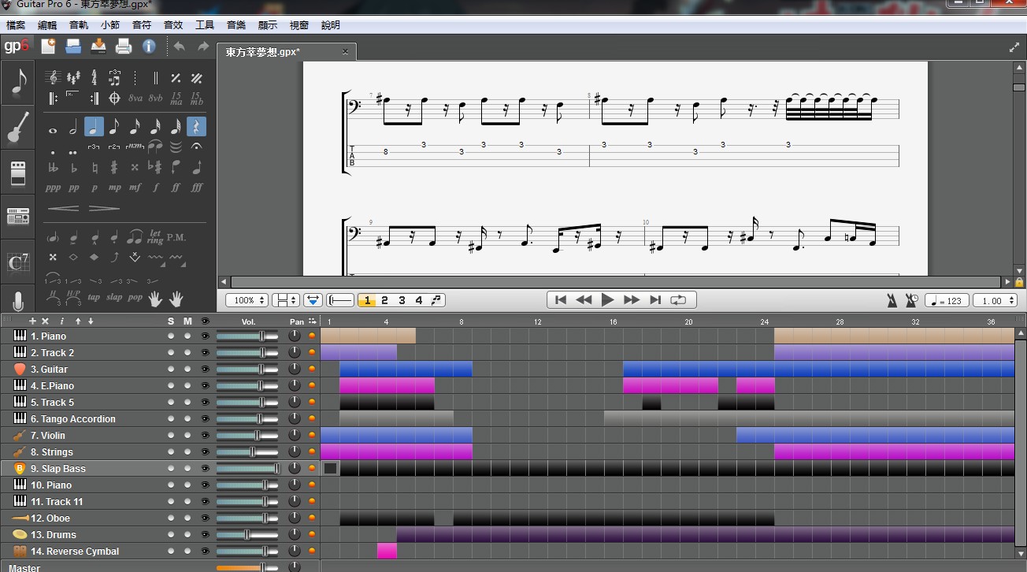Viewport: 1027px width, 572px height.
Task: Open the 說明 menu
Action: click(331, 25)
